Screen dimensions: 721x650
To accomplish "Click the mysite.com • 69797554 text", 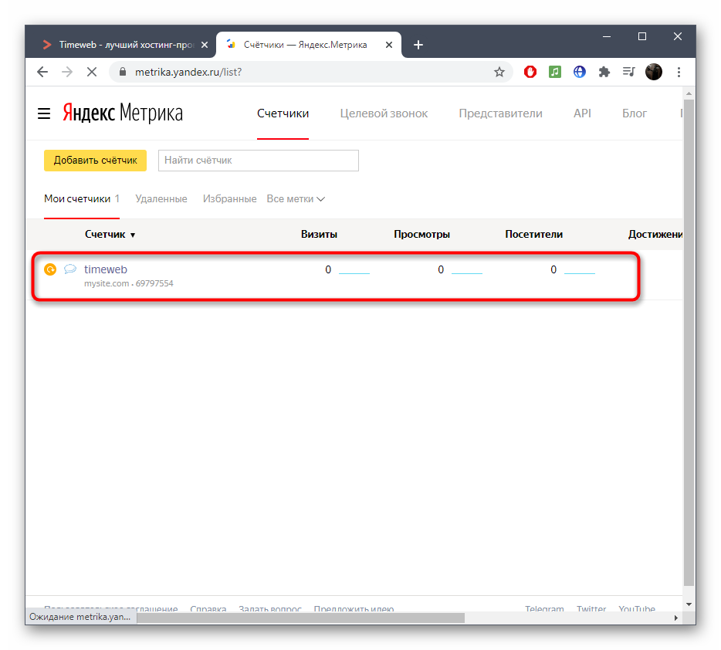I will 129,283.
